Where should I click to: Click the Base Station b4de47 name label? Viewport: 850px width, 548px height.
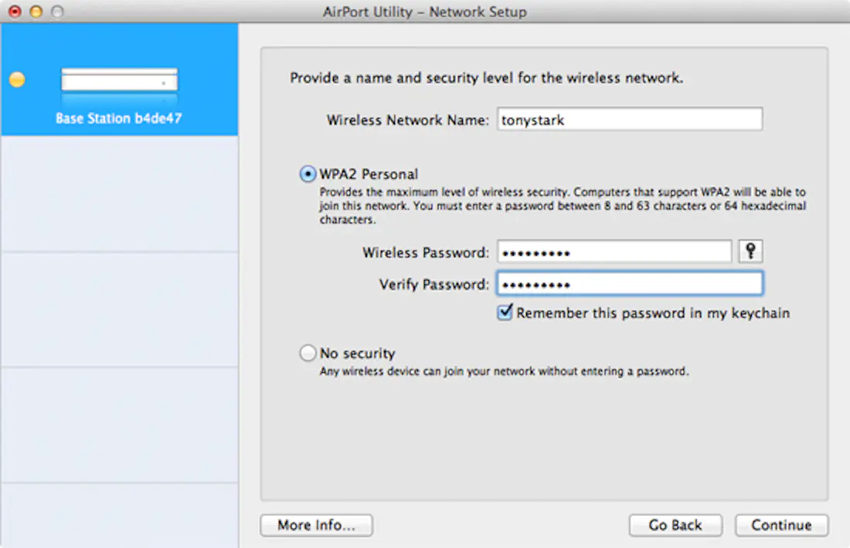click(119, 118)
